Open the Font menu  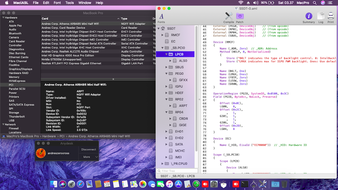pyautogui.click(x=57, y=3)
